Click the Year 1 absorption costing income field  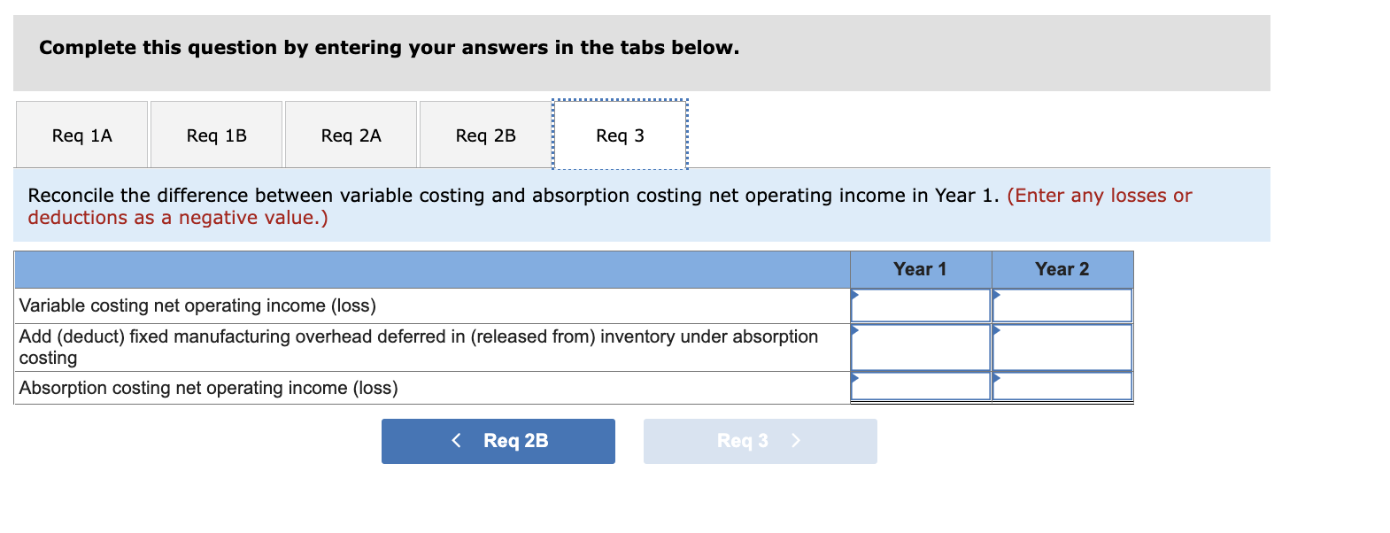coord(920,385)
